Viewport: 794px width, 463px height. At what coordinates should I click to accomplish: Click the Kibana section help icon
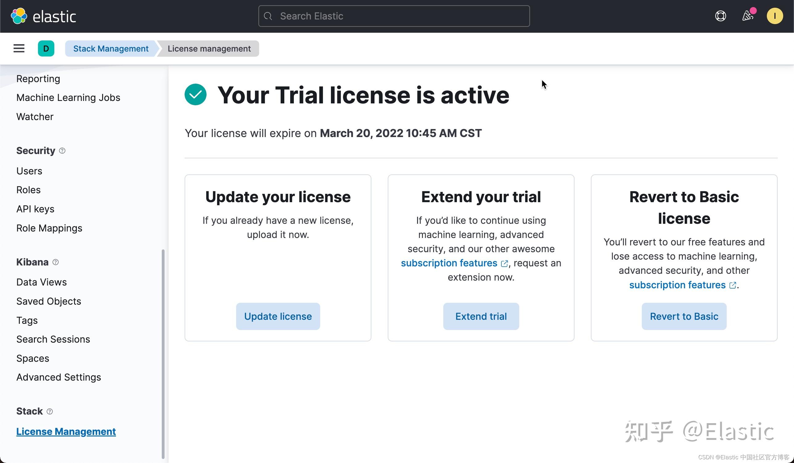point(56,262)
